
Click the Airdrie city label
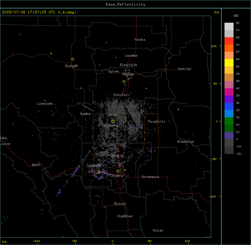tap(117, 156)
